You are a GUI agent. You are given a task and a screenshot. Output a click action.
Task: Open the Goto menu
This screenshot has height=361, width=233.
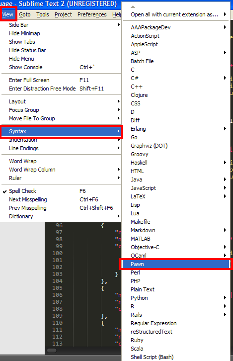tap(25, 14)
